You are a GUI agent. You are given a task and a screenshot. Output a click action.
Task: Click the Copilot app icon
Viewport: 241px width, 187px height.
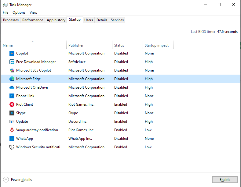coord(12,53)
